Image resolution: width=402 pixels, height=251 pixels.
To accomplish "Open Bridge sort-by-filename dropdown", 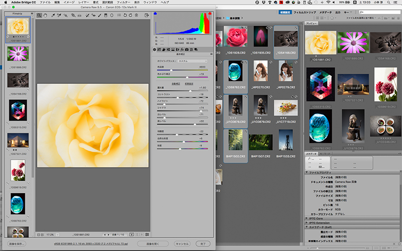I will click(x=361, y=18).
